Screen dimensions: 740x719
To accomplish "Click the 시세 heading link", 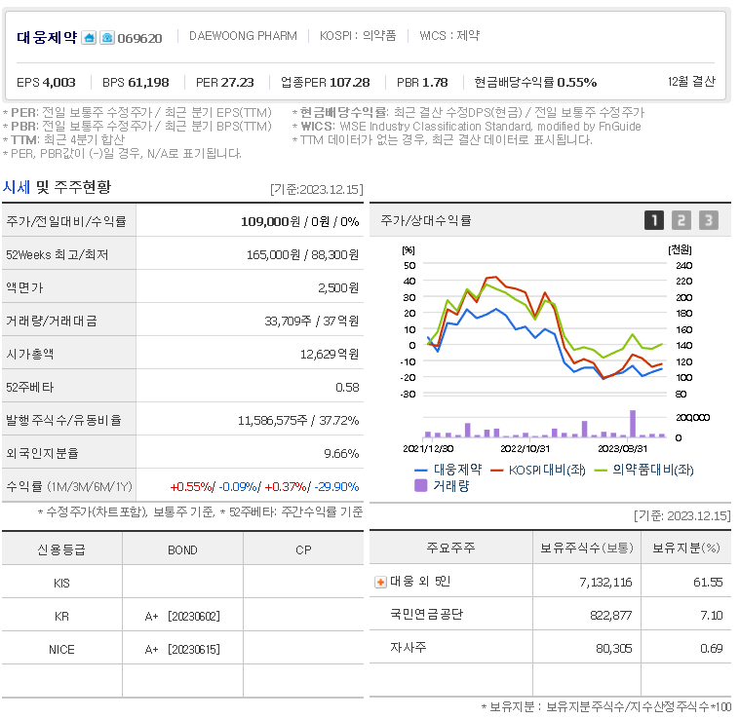I will coord(16,187).
